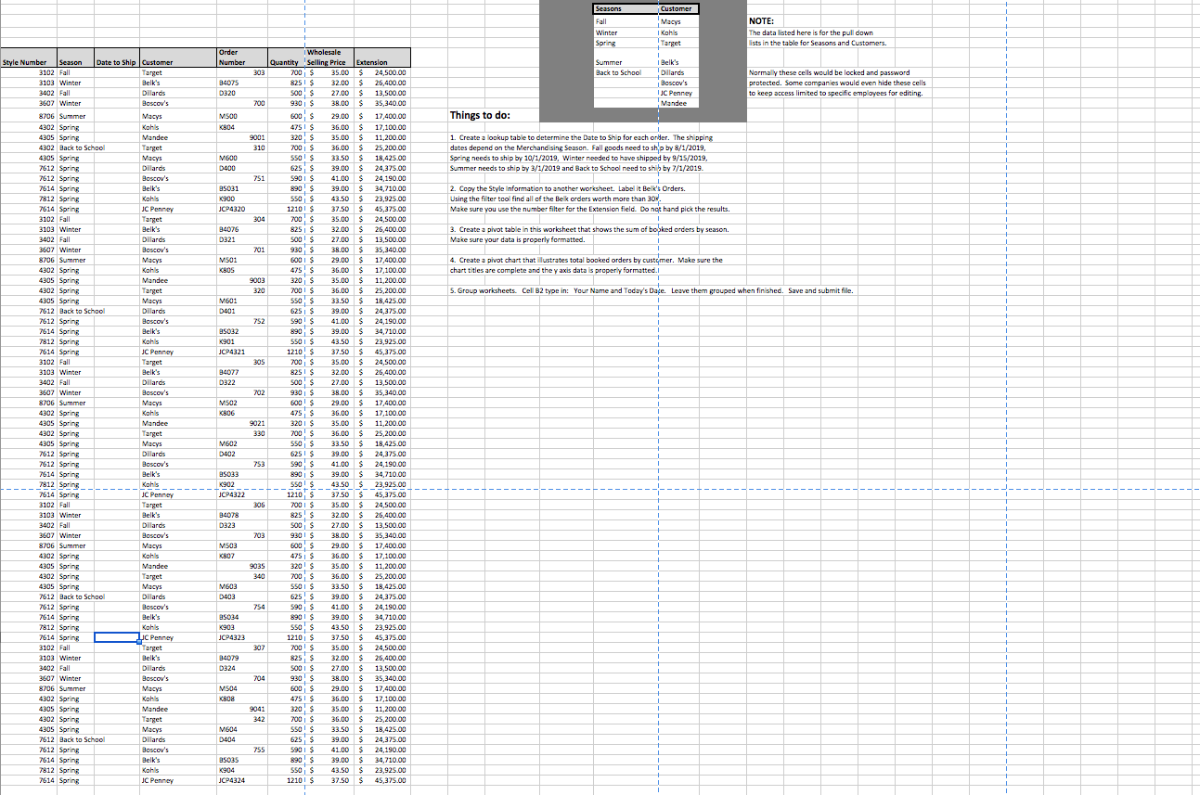Click the Extension column header
This screenshot has width=1200, height=795.
coord(380,58)
